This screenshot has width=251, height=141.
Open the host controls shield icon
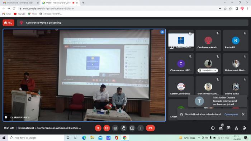coord(244,128)
